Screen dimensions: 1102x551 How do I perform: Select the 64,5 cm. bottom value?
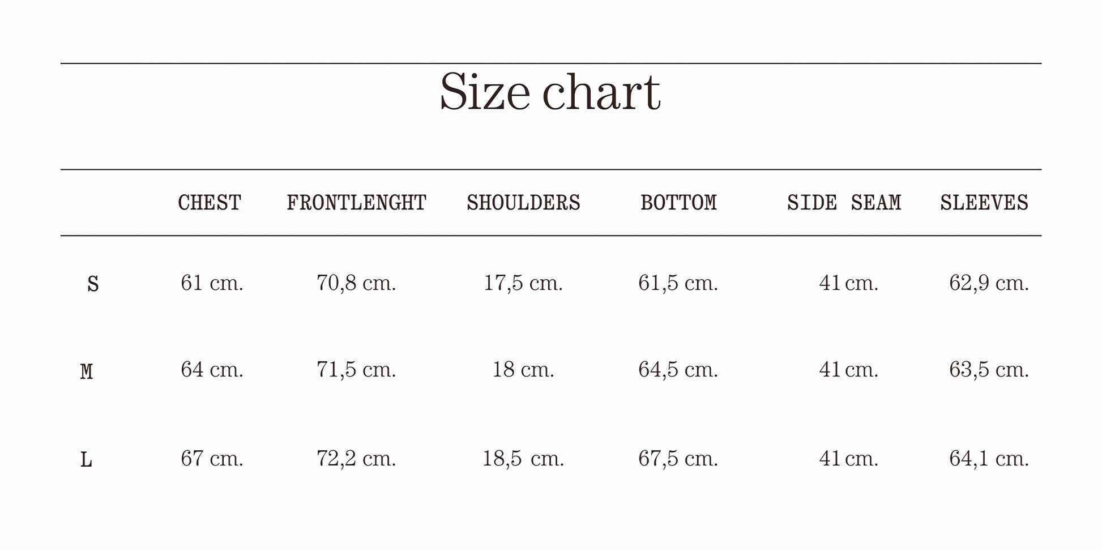pos(678,370)
